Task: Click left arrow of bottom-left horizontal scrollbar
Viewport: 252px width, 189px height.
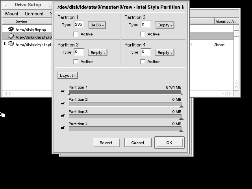Action: coord(5,93)
